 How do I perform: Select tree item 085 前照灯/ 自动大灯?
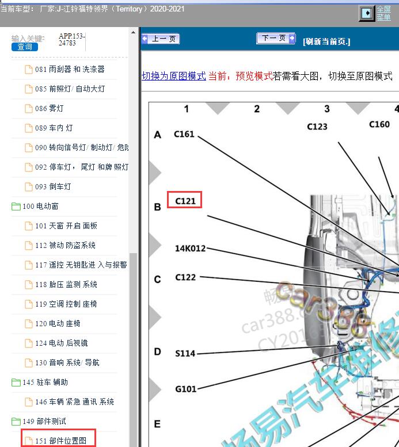click(70, 89)
